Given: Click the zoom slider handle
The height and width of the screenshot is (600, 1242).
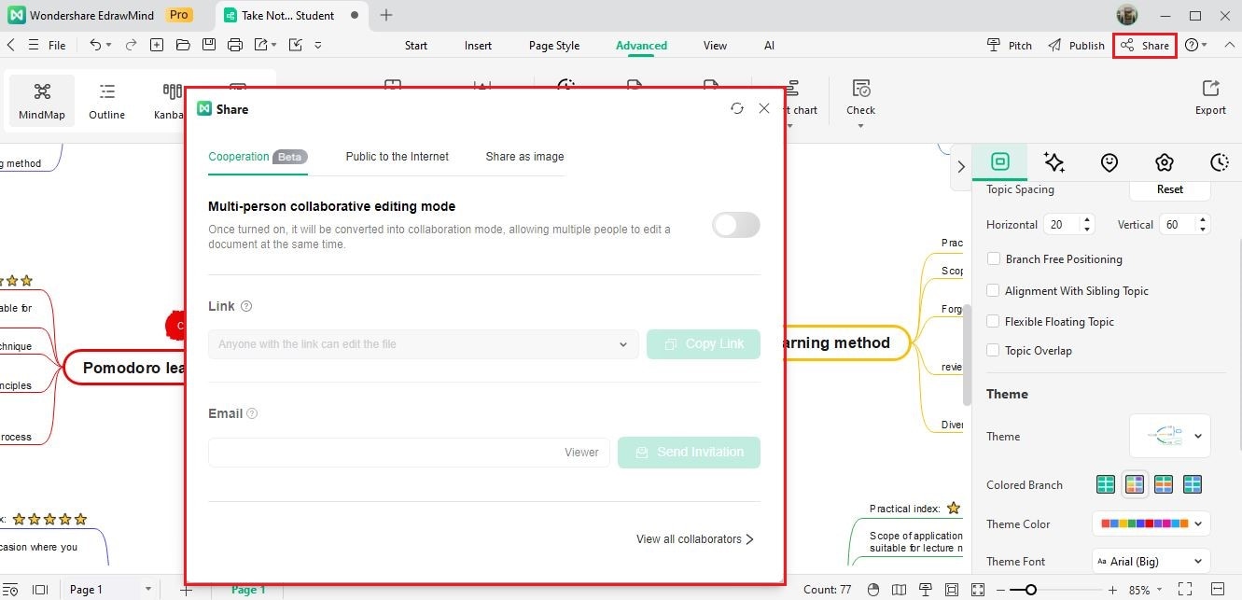Looking at the screenshot, I should pos(1030,590).
